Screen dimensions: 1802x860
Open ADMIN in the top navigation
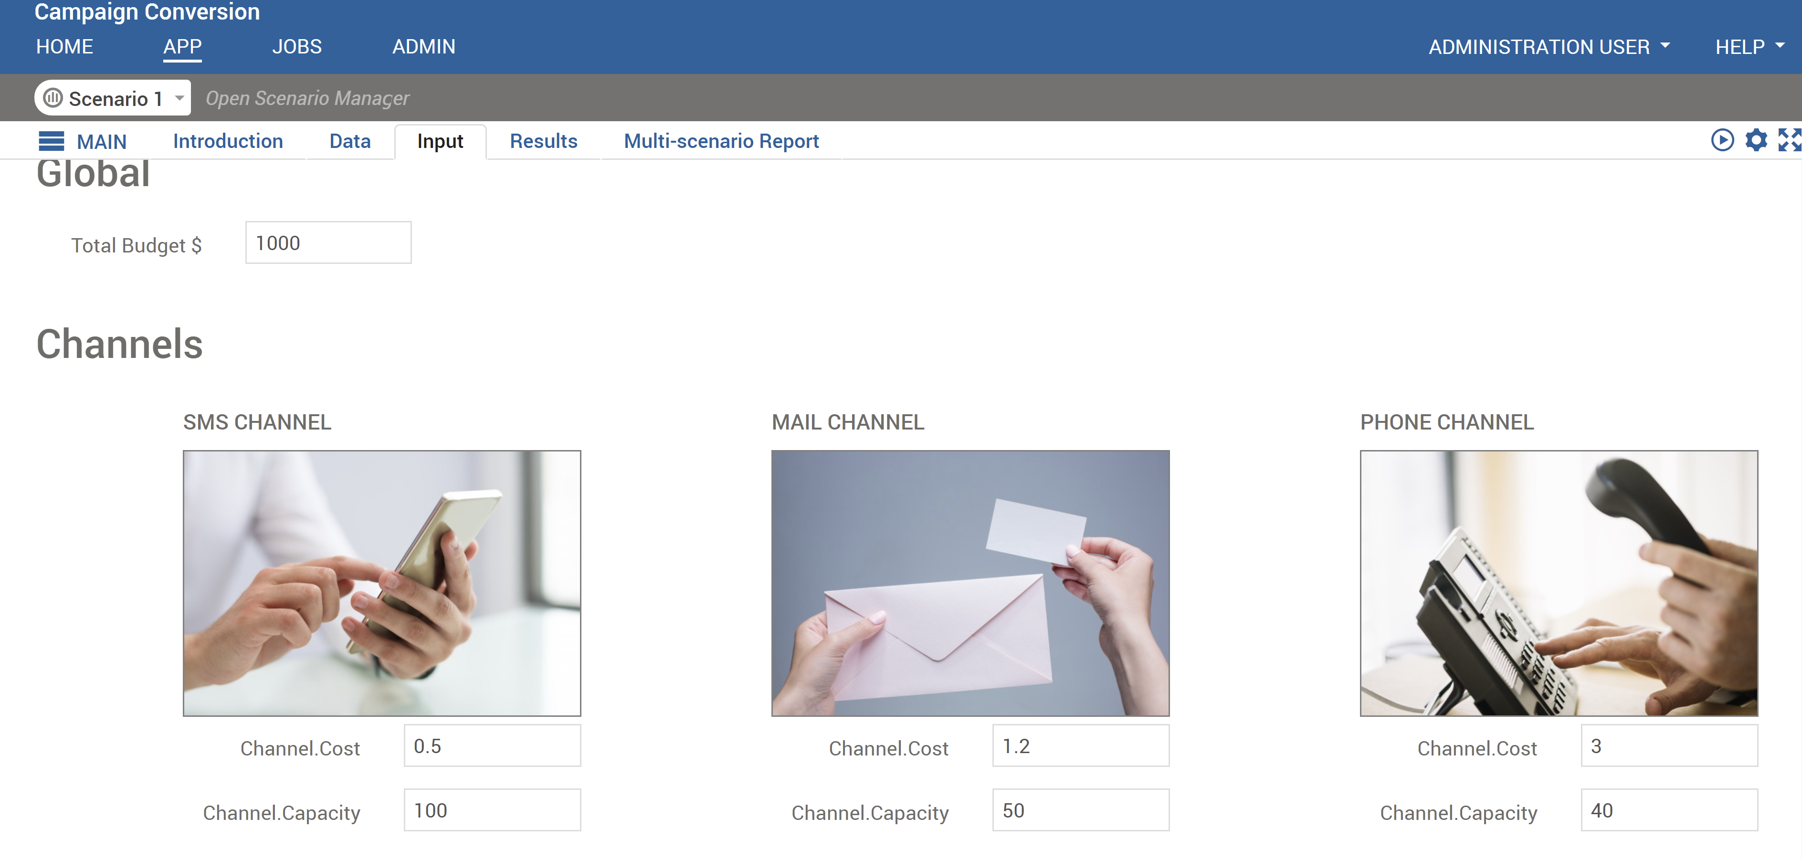423,47
